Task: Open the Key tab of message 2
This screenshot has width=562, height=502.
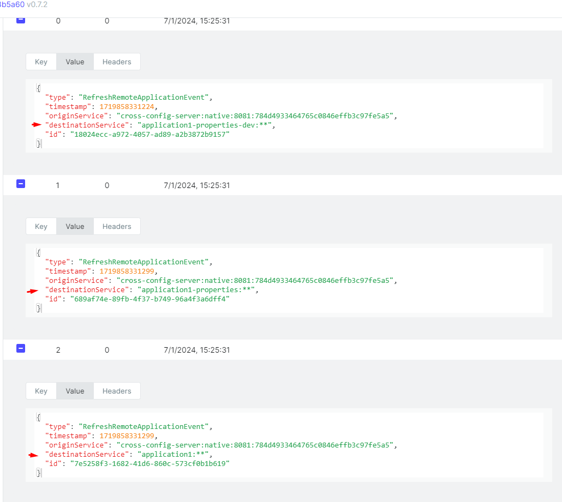Action: point(41,391)
